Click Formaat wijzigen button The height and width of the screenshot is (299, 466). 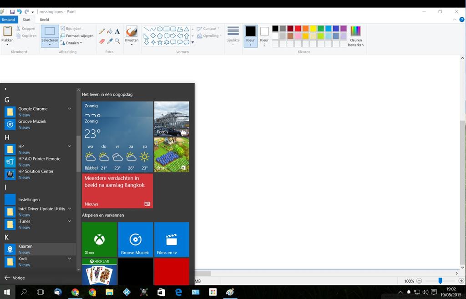pos(77,35)
